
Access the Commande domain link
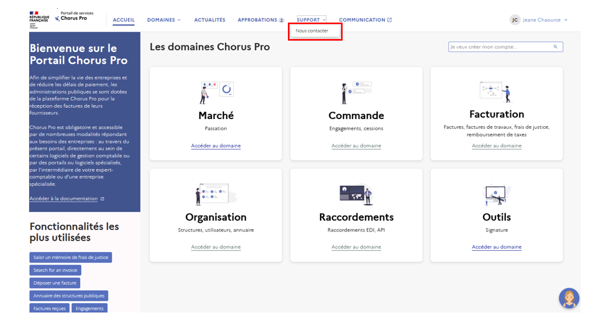tap(356, 146)
